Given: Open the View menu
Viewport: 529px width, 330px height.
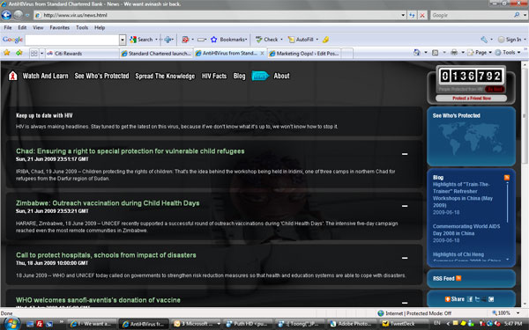Looking at the screenshot, I should 38,27.
